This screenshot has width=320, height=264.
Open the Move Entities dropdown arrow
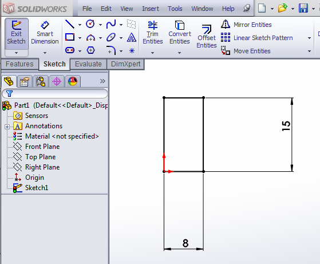tap(309, 51)
